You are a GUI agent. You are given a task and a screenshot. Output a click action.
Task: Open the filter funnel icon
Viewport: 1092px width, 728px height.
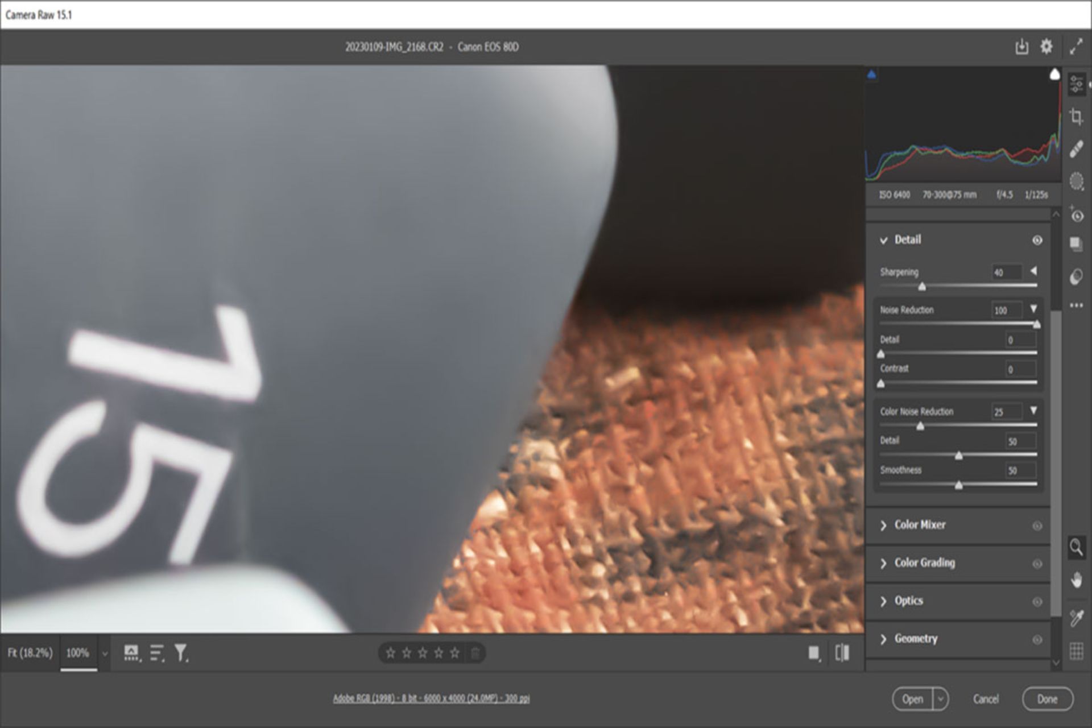click(181, 653)
